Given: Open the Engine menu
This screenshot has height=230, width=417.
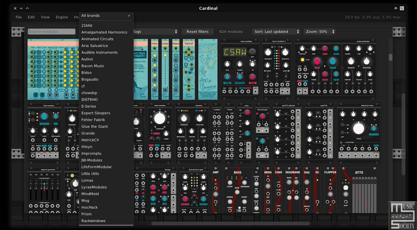Looking at the screenshot, I should (x=62, y=17).
